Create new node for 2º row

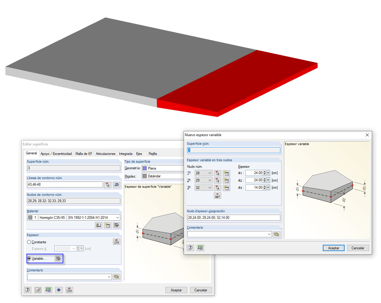coord(226,180)
